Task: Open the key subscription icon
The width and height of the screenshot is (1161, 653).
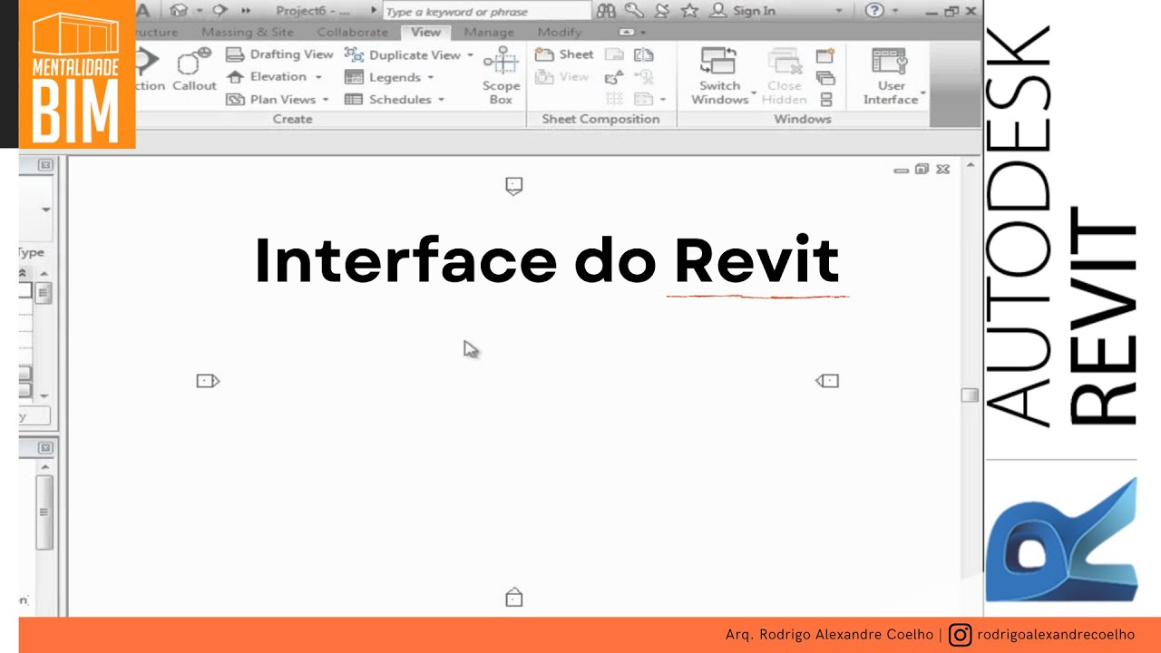Action: [x=634, y=11]
